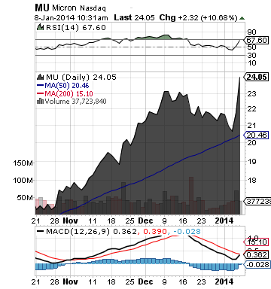Click the green up-arrow change indicator

click(x=242, y=18)
